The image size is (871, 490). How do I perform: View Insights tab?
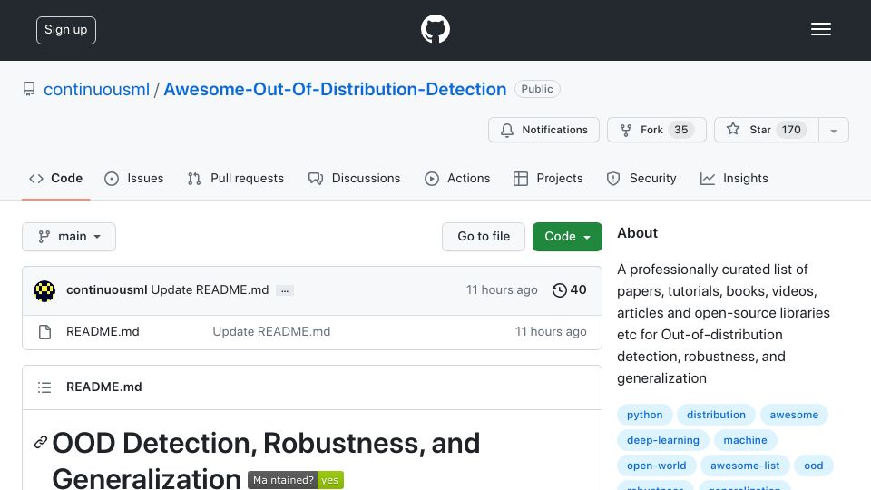pyautogui.click(x=734, y=179)
